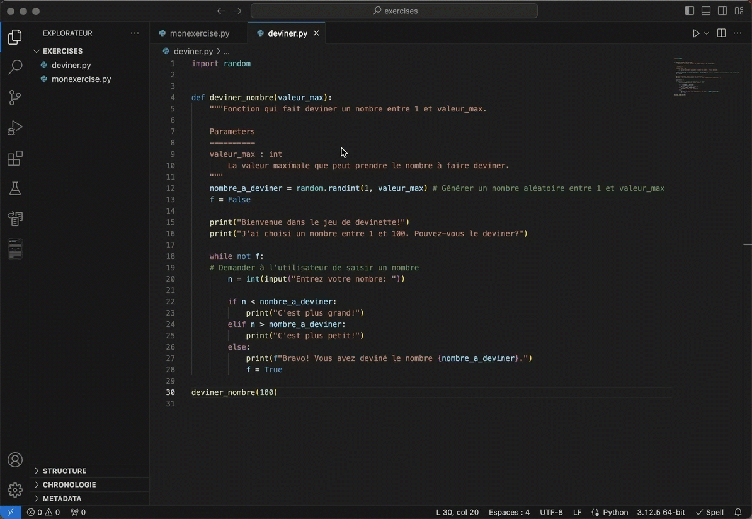Customize layout from title bar icon
752x519 pixels.
739,11
